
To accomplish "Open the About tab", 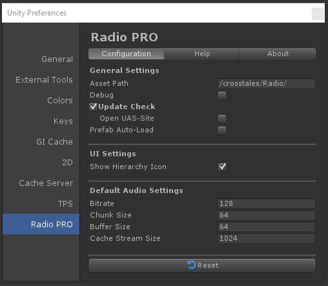I will [x=278, y=54].
